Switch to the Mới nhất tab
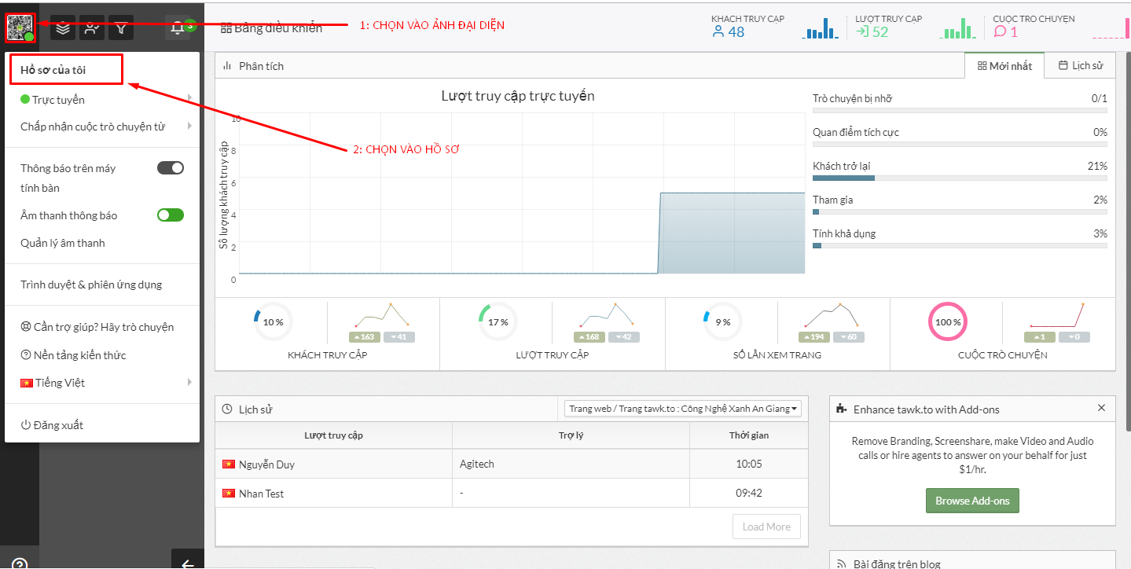1131x569 pixels. [x=1004, y=66]
